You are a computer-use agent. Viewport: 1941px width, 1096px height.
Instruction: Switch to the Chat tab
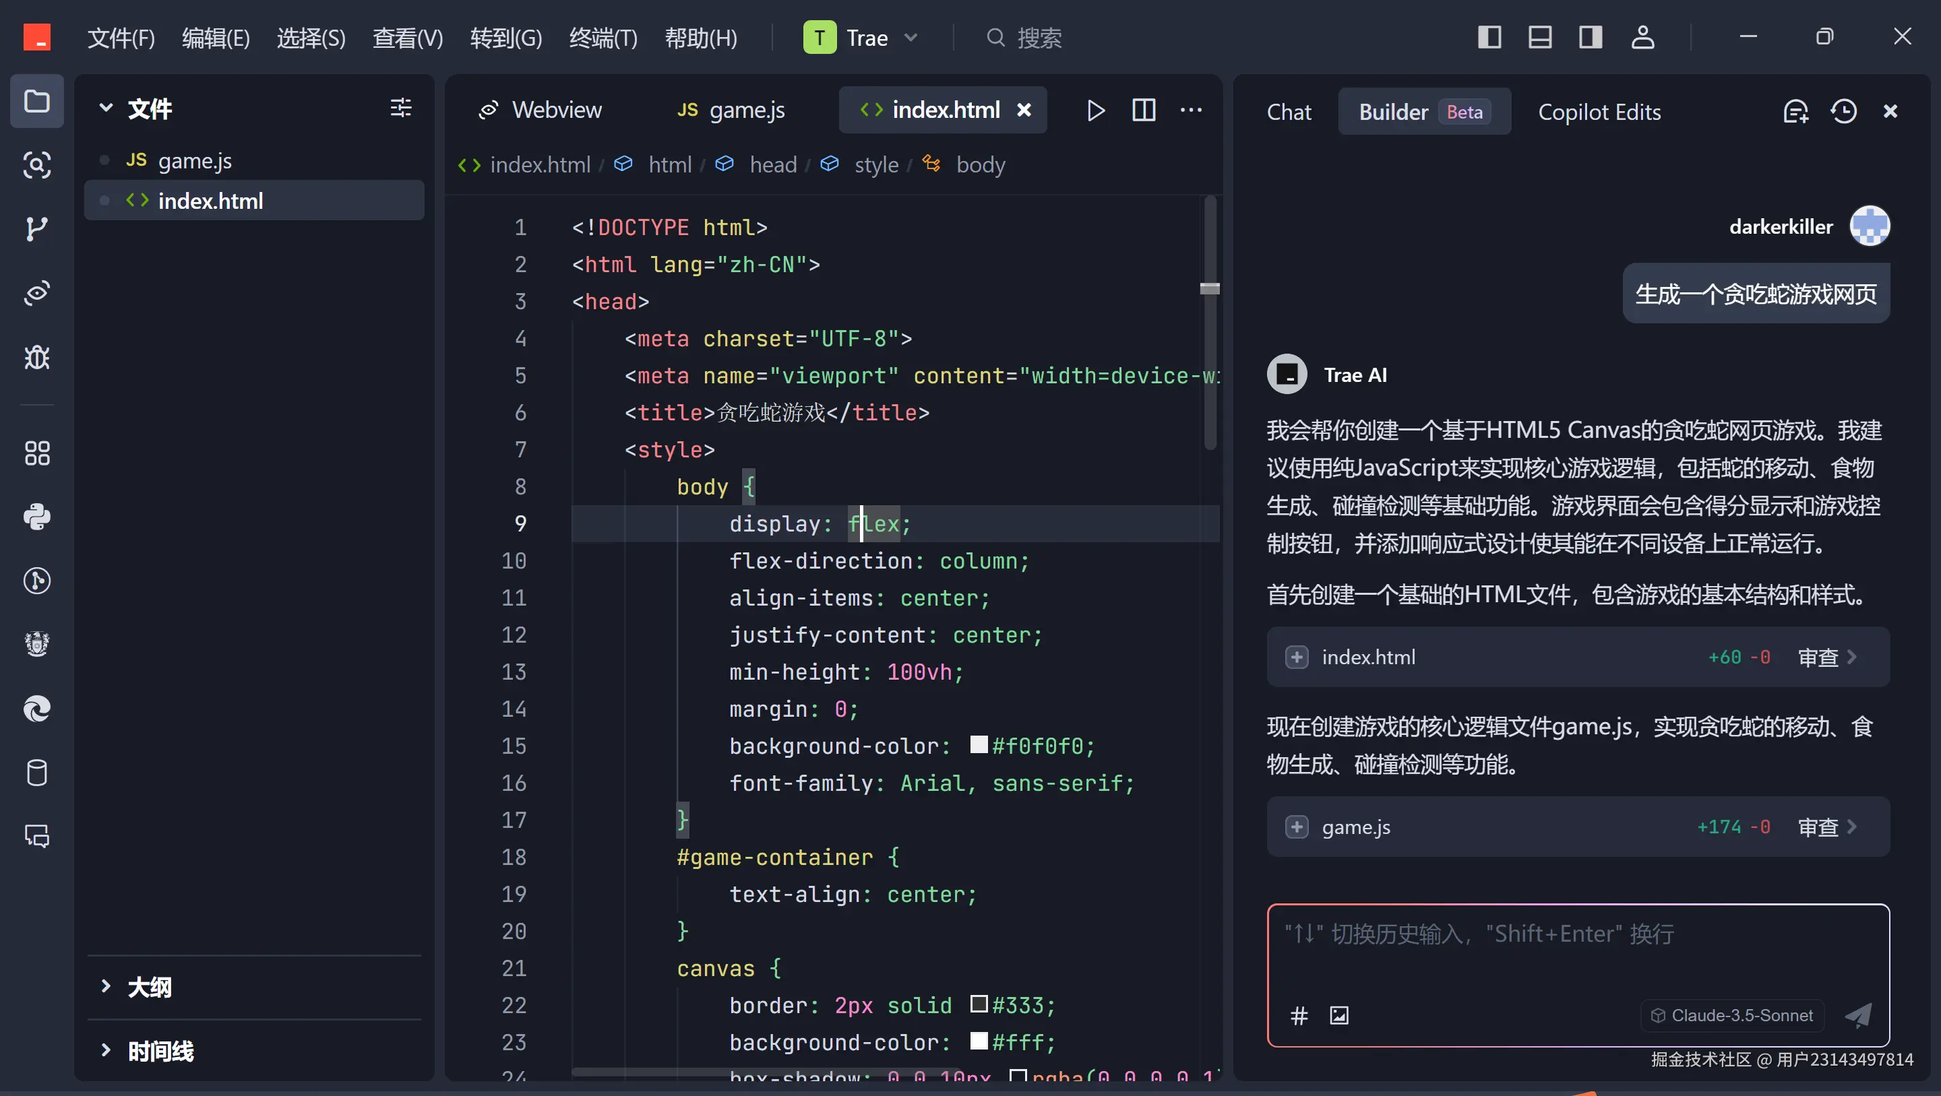(1289, 110)
